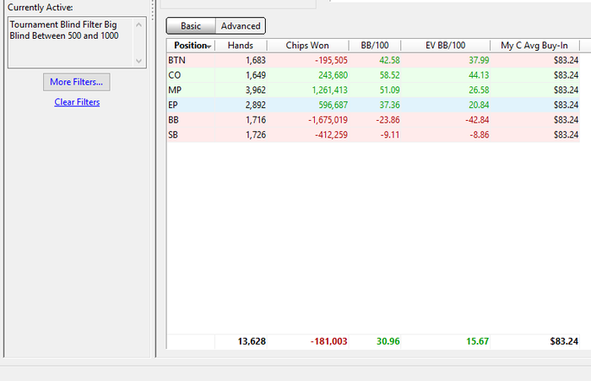
Task: Click the 1,716 hands cell
Action: click(256, 120)
